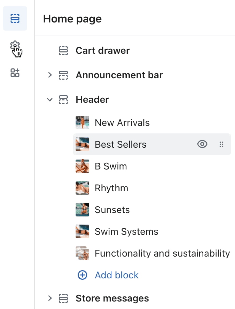The height and width of the screenshot is (309, 235).
Task: Expand the Store messages section
Action: [x=50, y=298]
